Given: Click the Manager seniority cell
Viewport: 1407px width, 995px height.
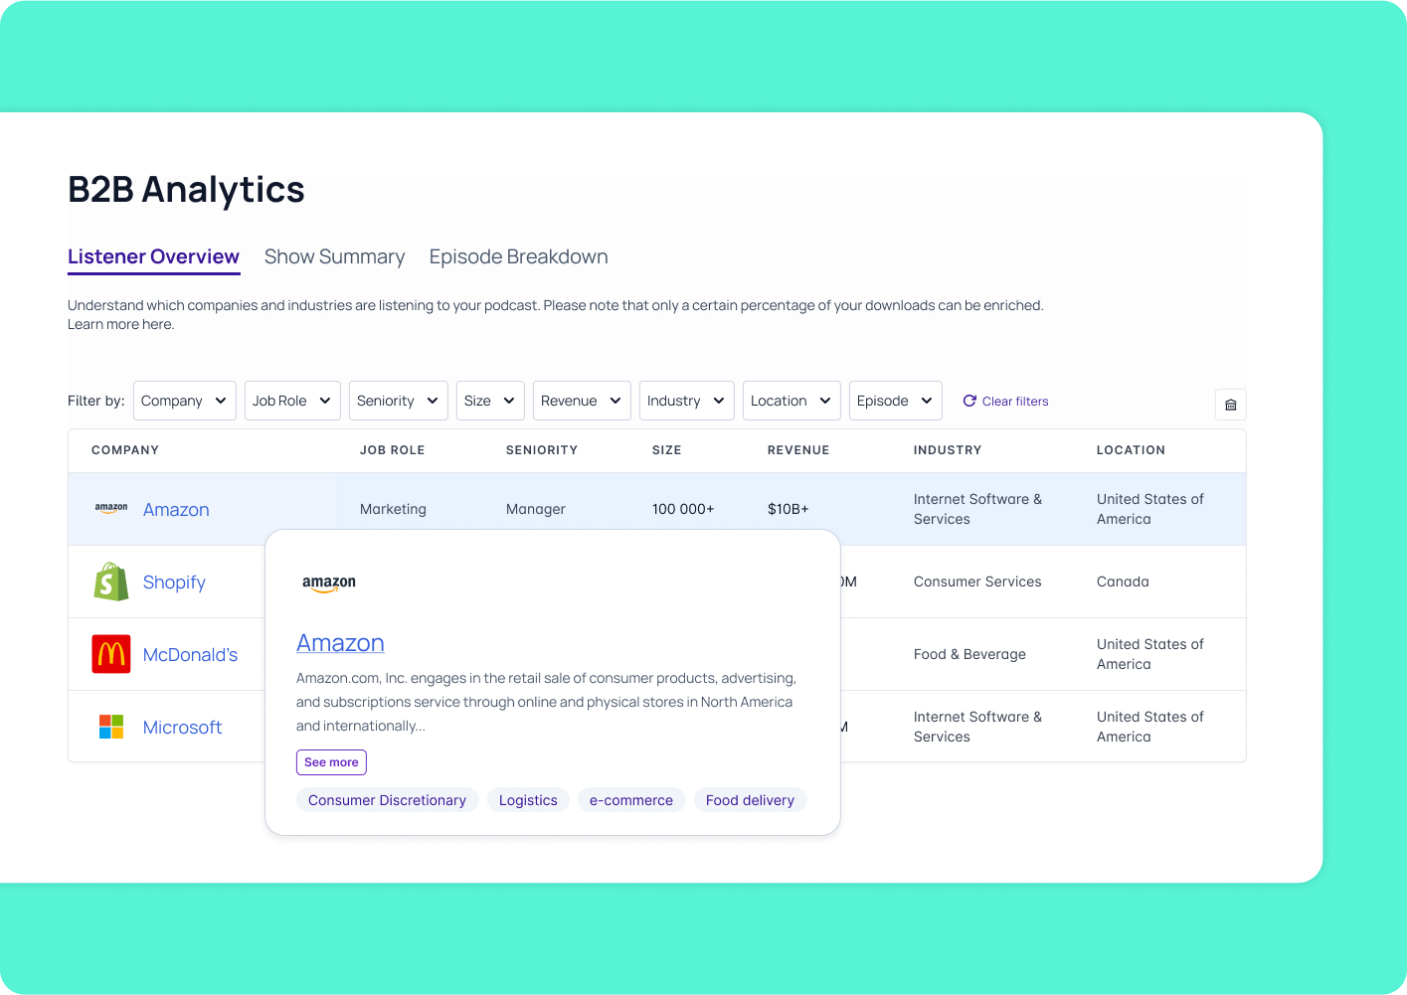Looking at the screenshot, I should click(536, 509).
